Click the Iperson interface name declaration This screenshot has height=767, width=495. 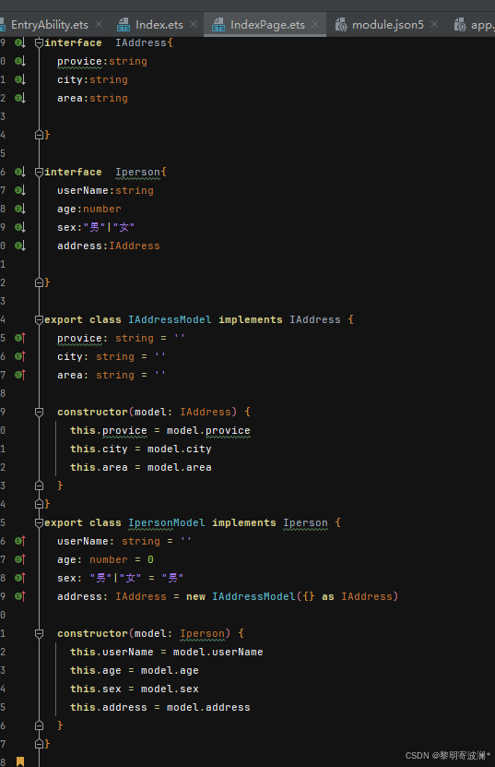tap(137, 173)
